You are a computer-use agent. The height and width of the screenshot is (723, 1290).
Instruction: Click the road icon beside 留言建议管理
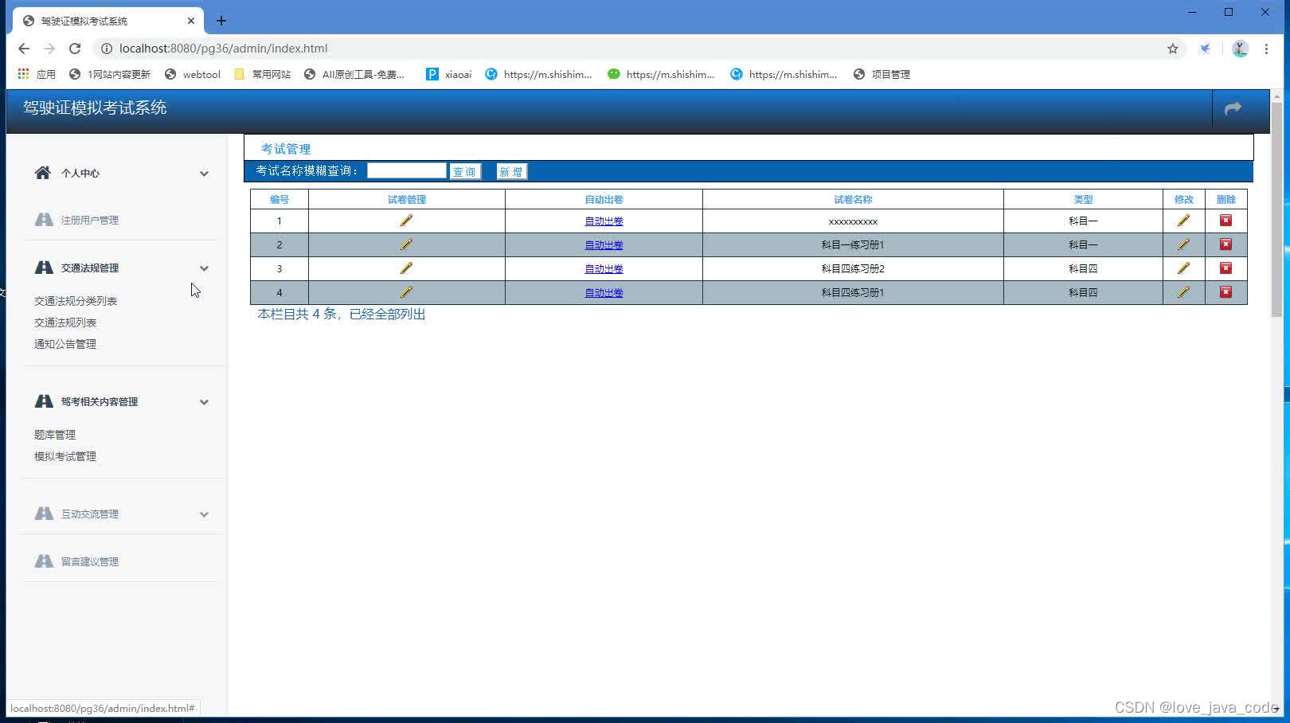click(x=44, y=561)
